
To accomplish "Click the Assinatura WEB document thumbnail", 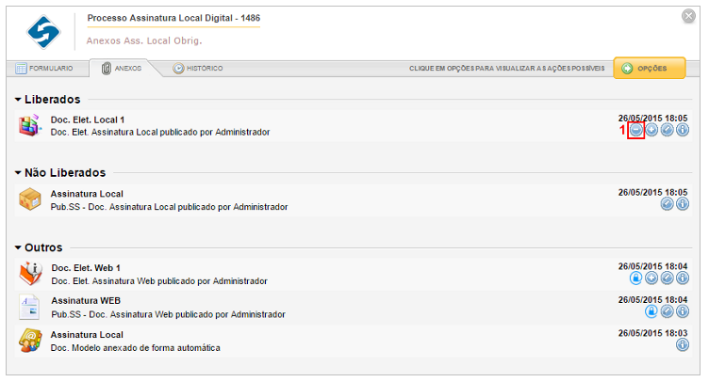I will 29,307.
